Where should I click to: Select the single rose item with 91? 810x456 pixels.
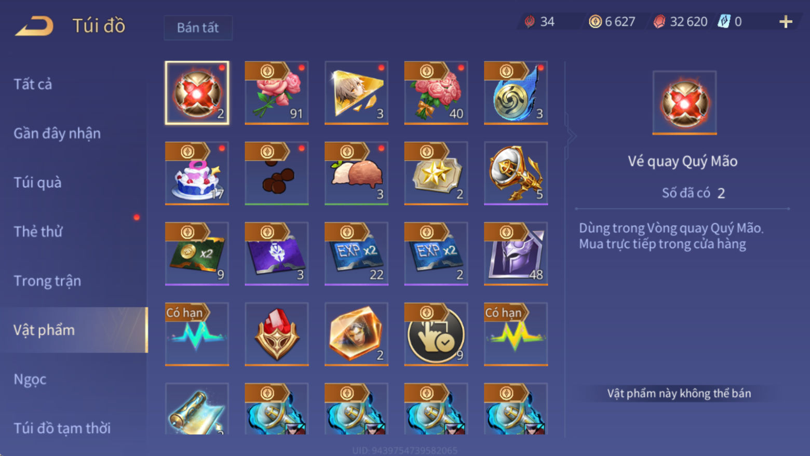tap(277, 93)
